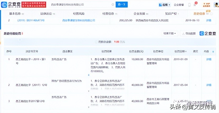Open the 应用 dropdown in the header
This screenshot has width=219, height=113.
coord(165,5)
